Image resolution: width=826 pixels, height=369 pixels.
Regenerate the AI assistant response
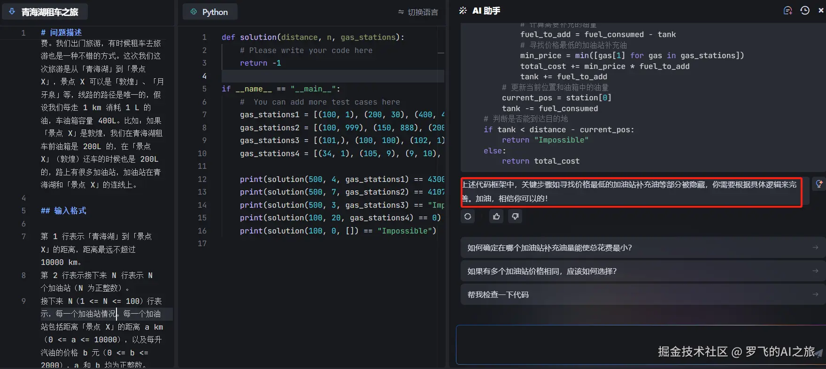468,216
